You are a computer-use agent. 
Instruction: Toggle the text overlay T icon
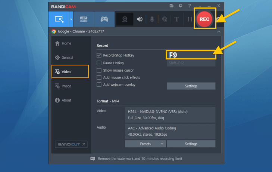pyautogui.click(x=177, y=19)
